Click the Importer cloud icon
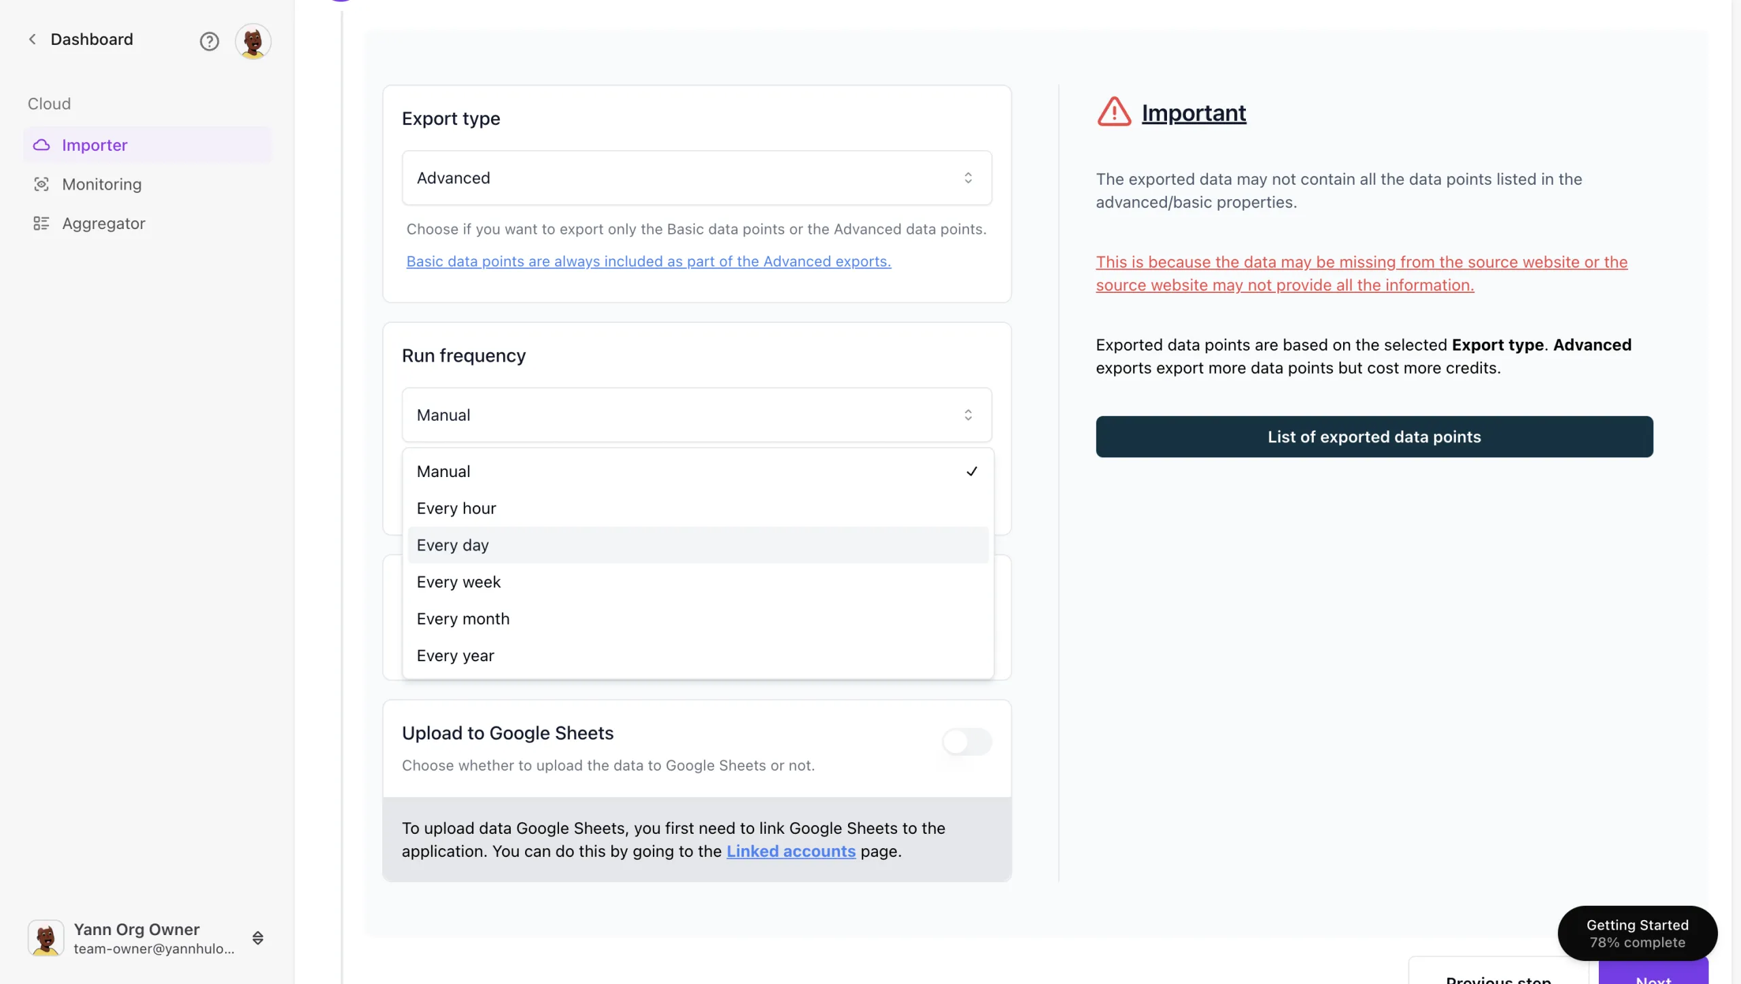1741x984 pixels. (41, 145)
